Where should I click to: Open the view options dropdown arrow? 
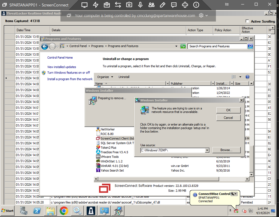[240, 77]
